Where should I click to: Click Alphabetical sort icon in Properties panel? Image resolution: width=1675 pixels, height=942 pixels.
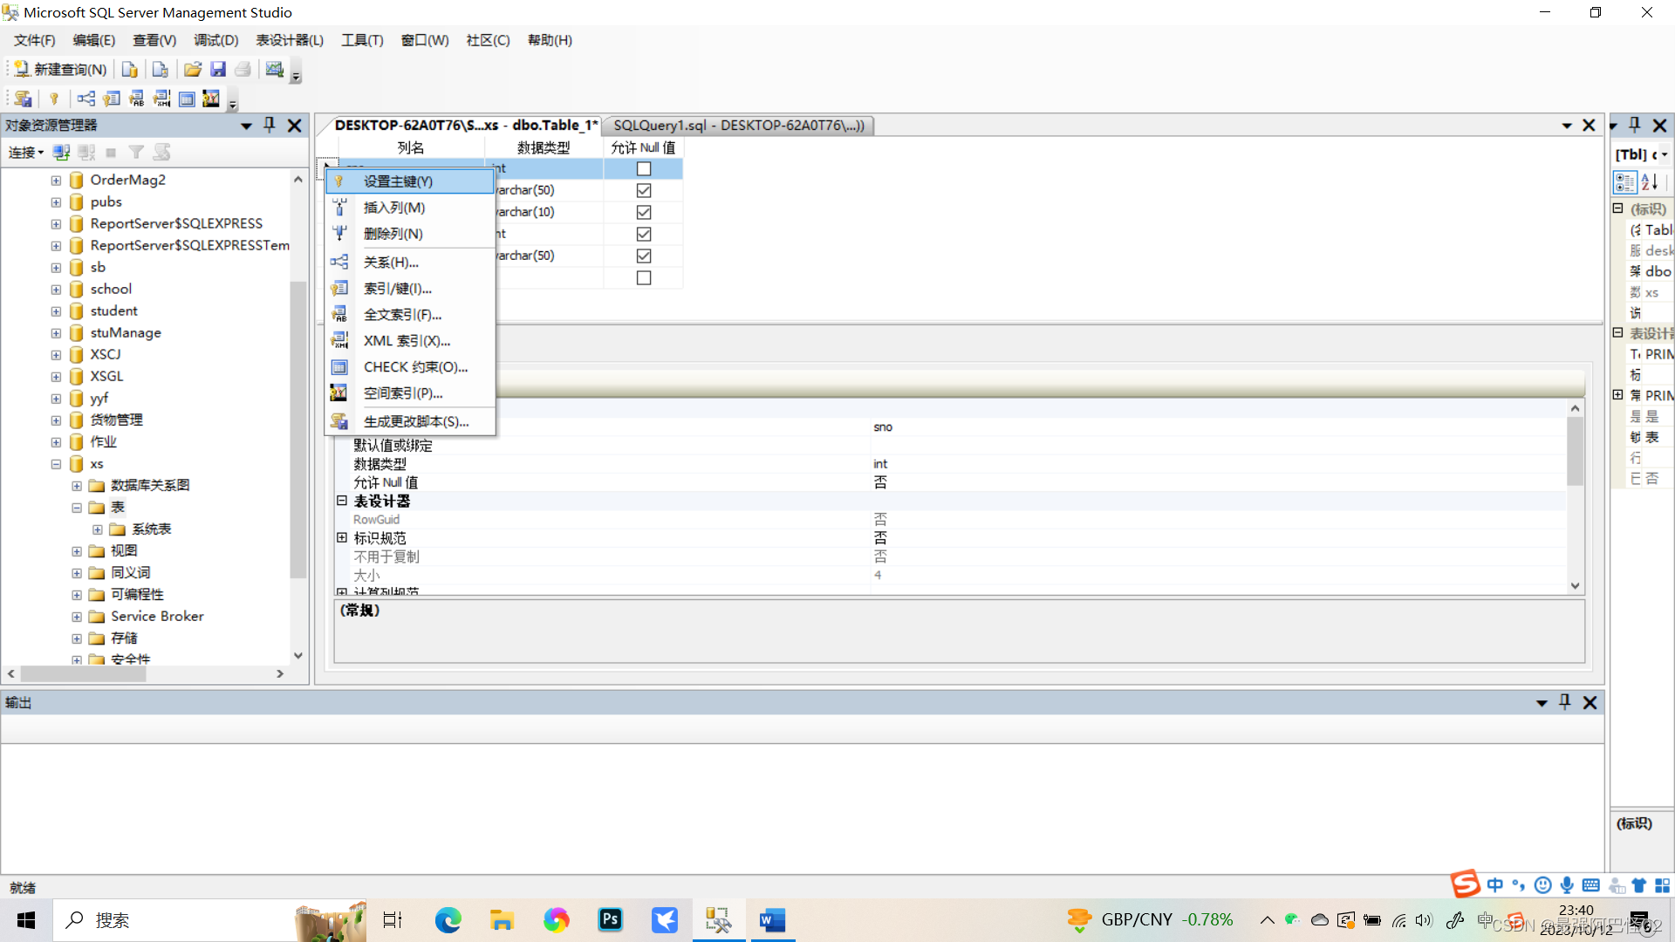tap(1649, 182)
